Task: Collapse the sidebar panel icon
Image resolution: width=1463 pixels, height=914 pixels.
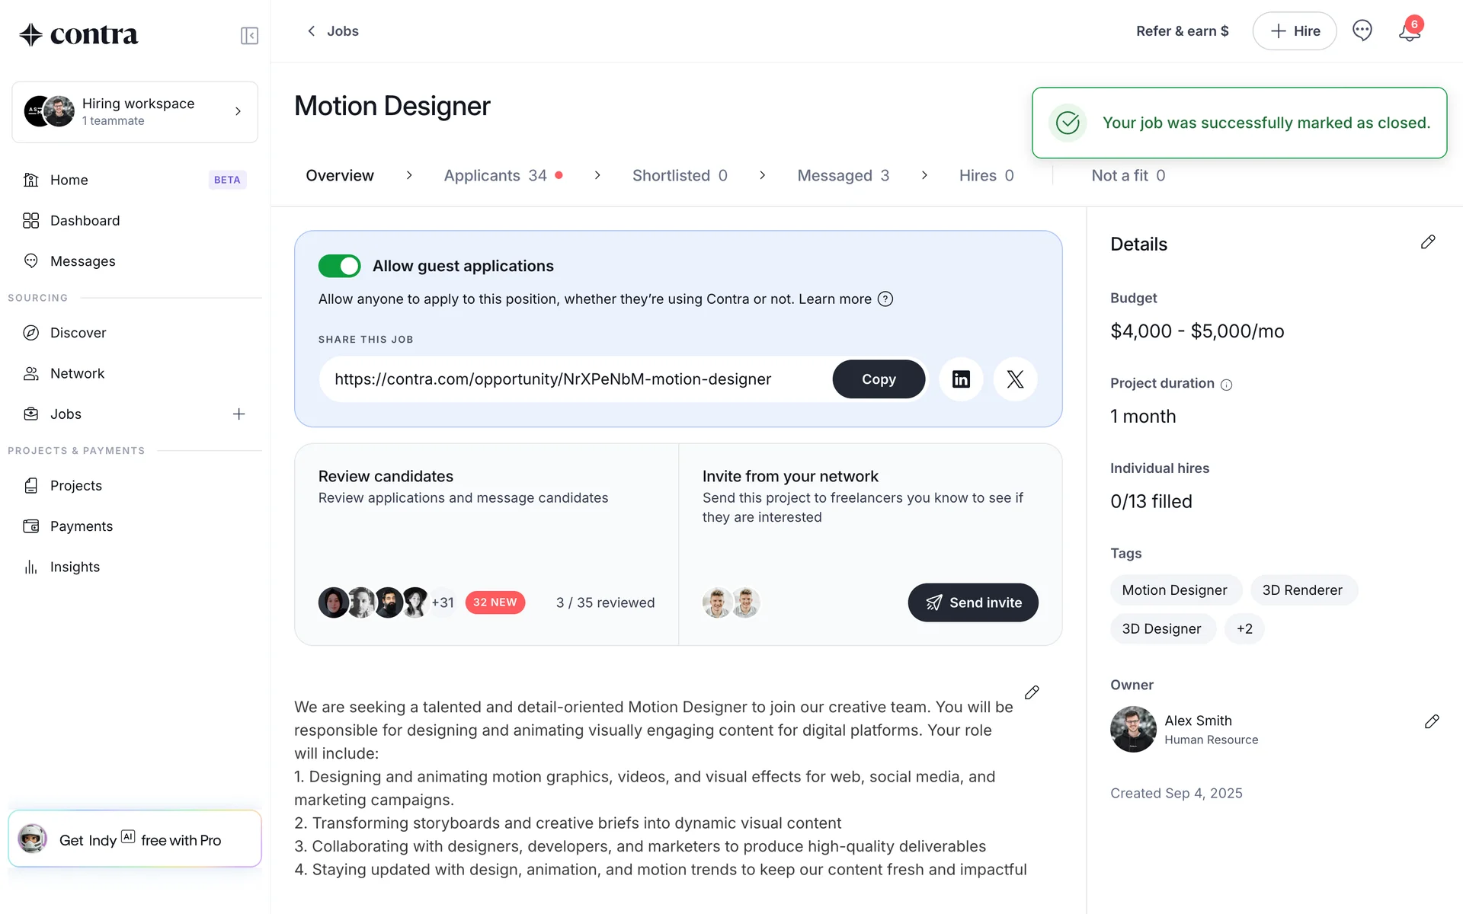Action: 249,36
